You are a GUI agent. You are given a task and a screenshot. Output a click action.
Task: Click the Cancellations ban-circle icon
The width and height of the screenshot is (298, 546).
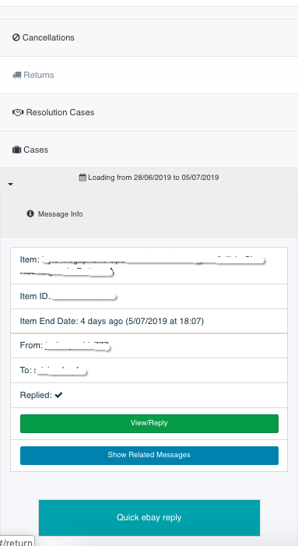[16, 37]
